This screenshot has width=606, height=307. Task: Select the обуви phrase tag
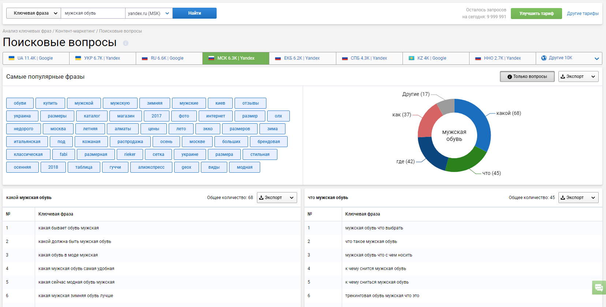(x=20, y=103)
